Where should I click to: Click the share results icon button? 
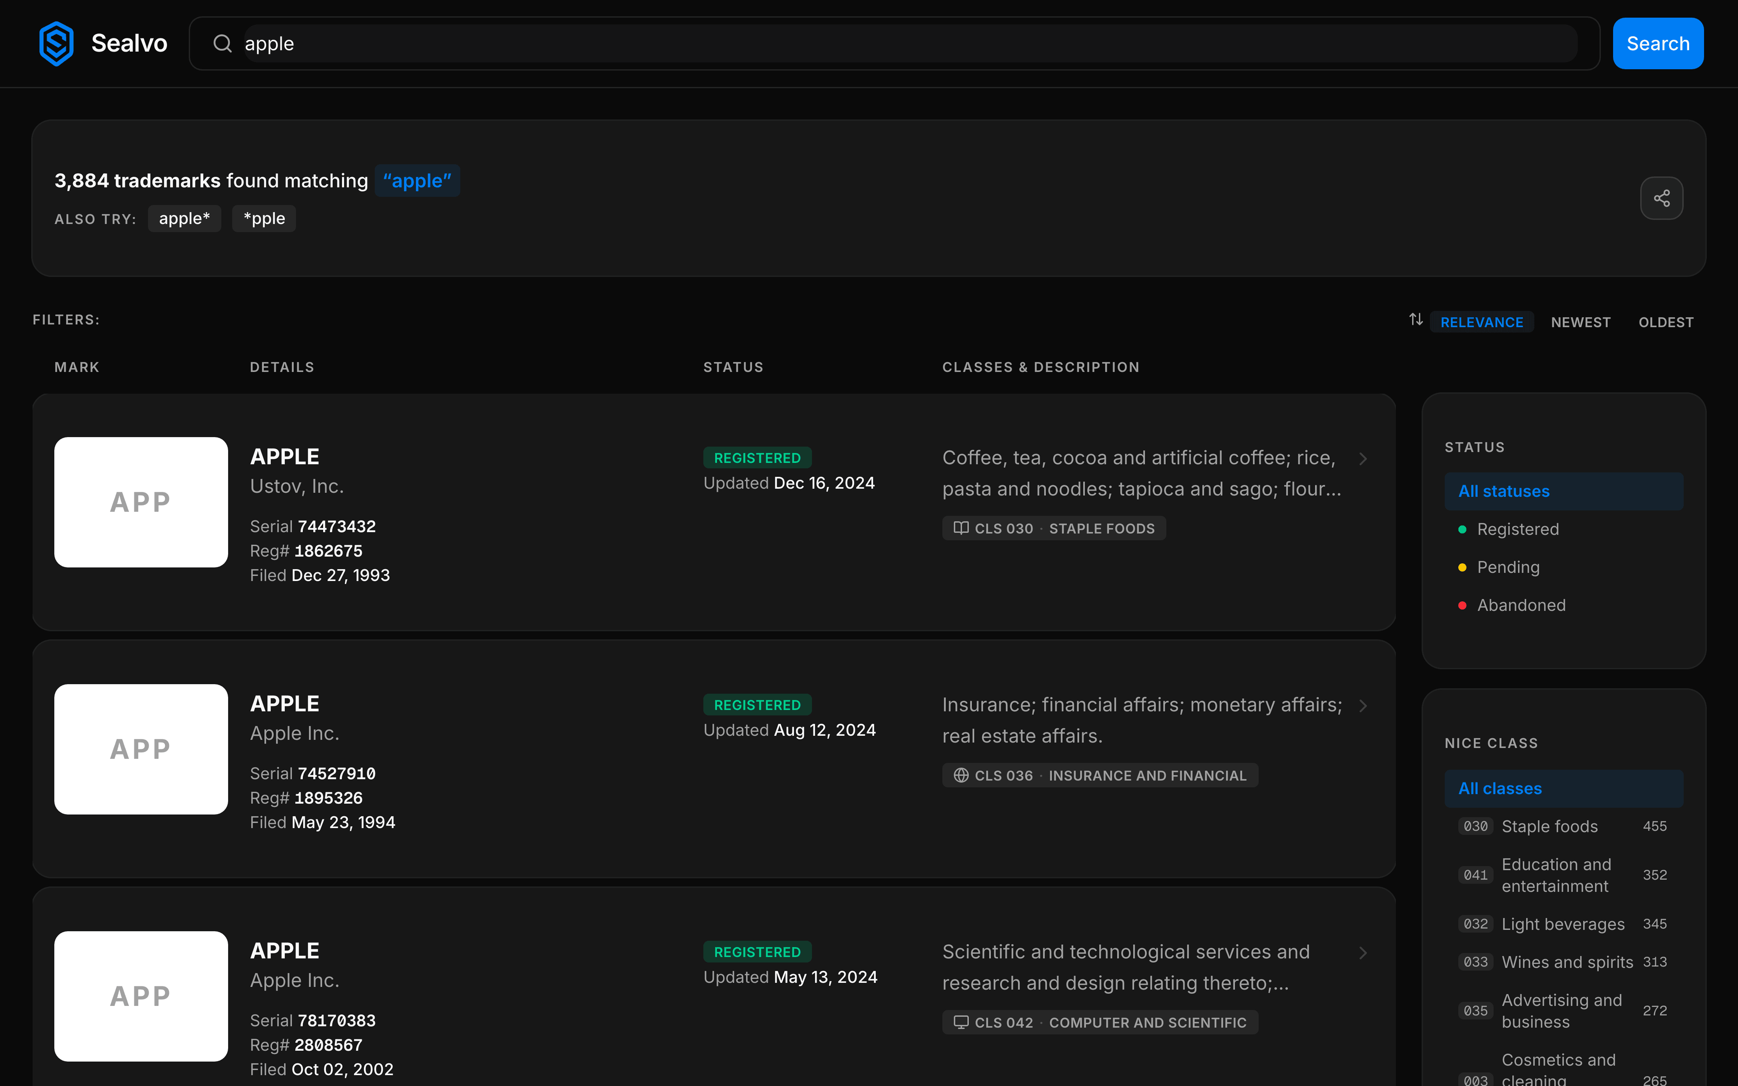pyautogui.click(x=1661, y=198)
